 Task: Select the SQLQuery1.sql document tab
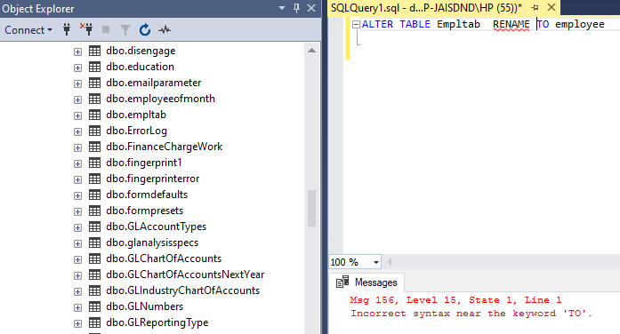pos(426,7)
